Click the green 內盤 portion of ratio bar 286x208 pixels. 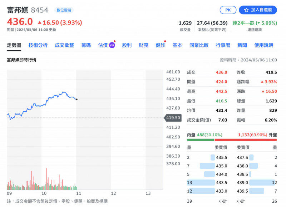point(200,140)
